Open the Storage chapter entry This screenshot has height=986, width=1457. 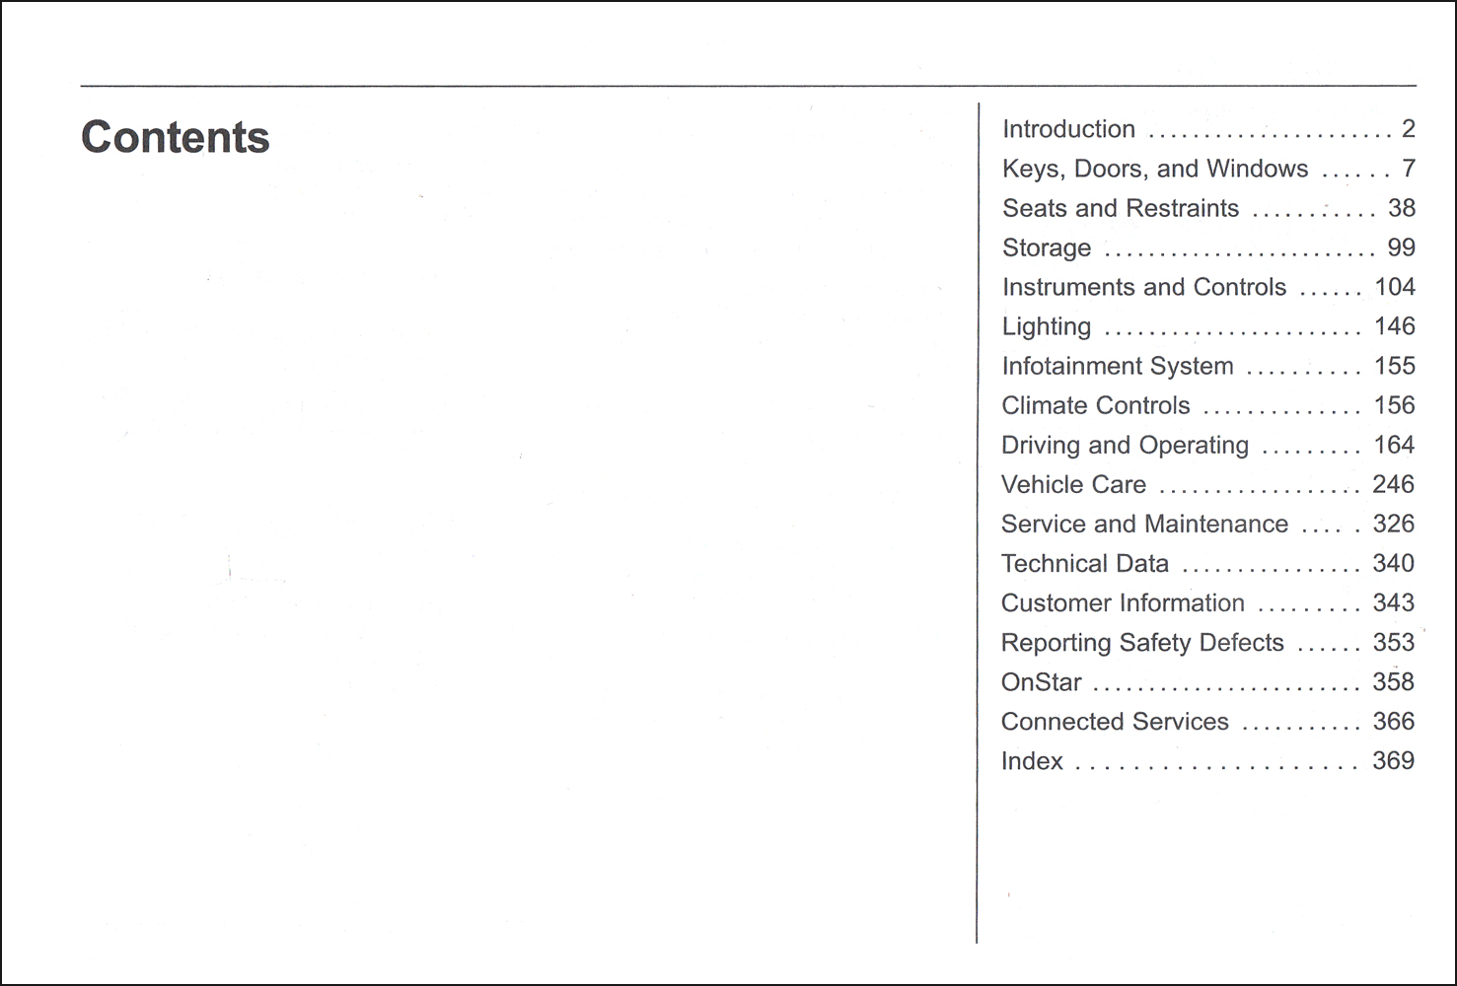click(x=1208, y=247)
